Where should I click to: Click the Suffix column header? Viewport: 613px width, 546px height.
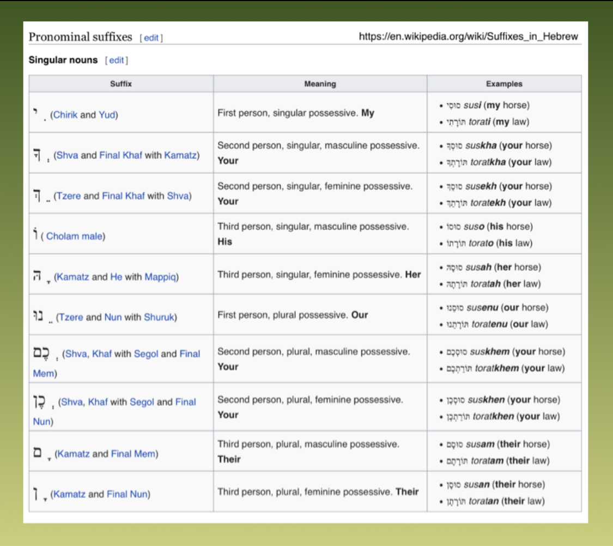click(120, 84)
